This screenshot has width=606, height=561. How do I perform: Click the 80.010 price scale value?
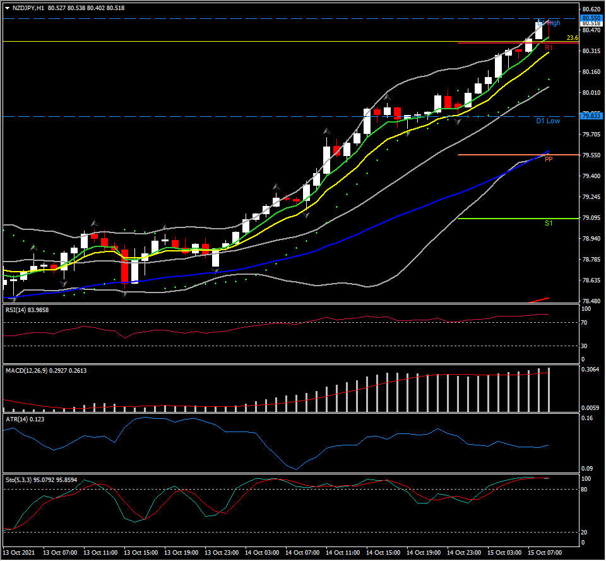591,92
